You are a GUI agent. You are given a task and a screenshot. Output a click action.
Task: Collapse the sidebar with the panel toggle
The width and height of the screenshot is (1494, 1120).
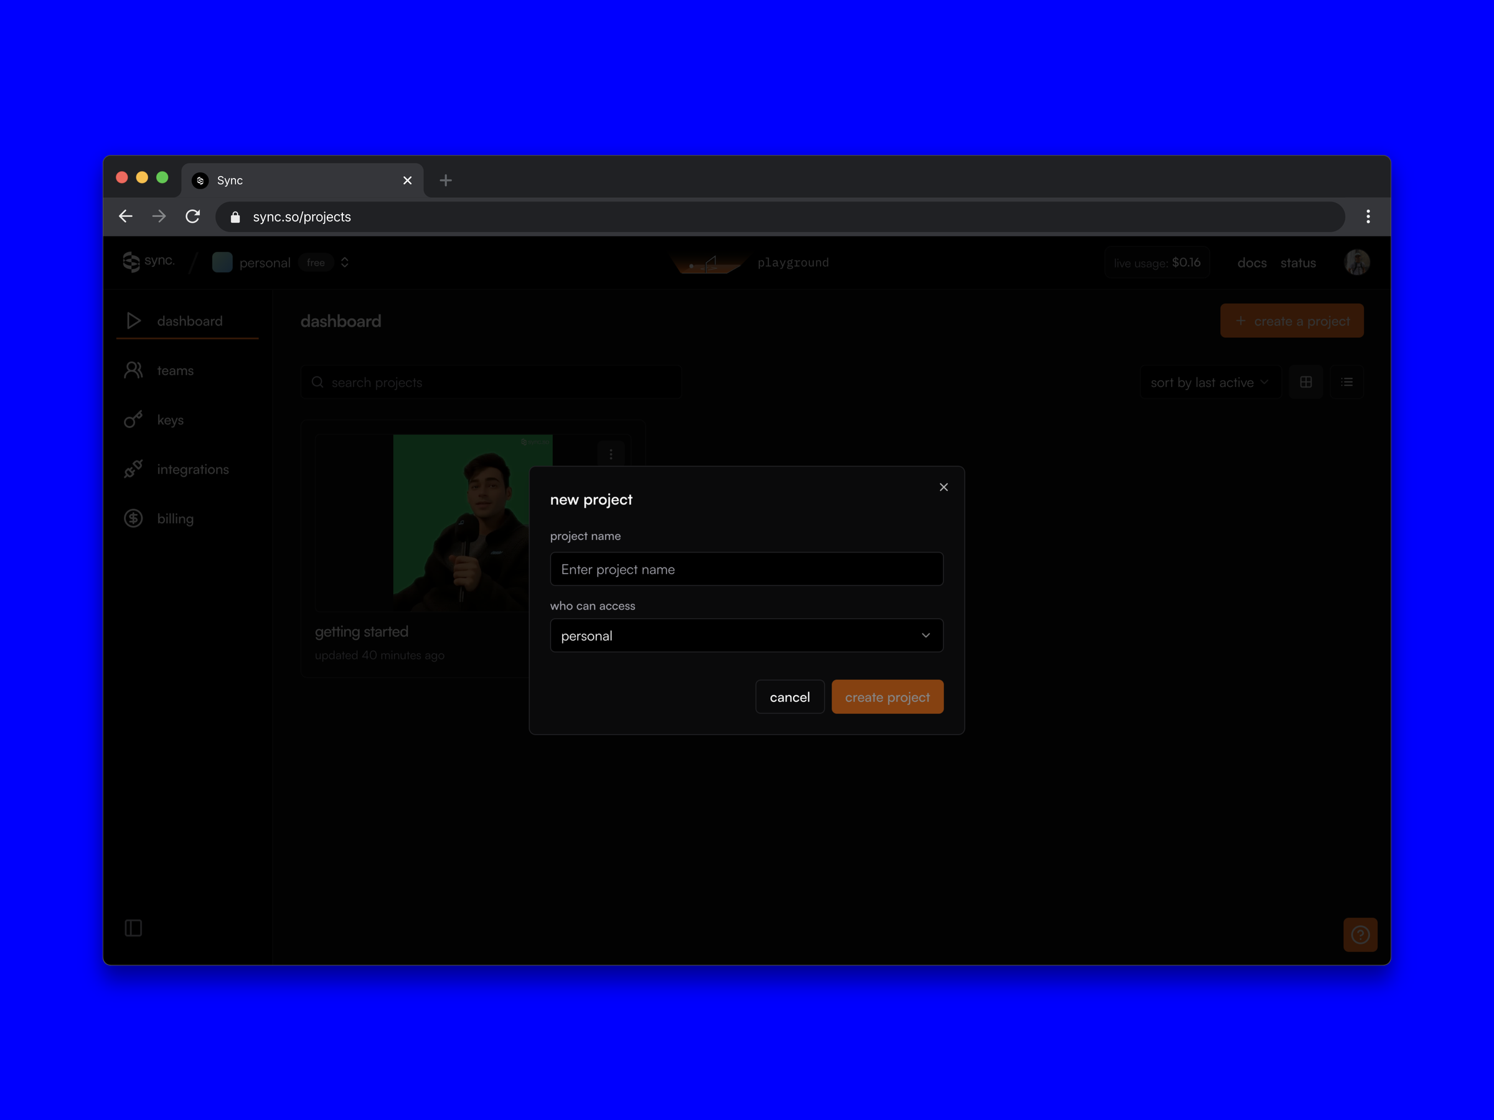point(133,928)
